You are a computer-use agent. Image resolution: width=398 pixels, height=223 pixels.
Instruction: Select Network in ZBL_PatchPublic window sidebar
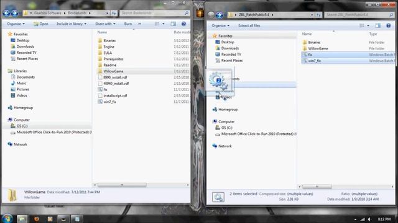(225, 146)
